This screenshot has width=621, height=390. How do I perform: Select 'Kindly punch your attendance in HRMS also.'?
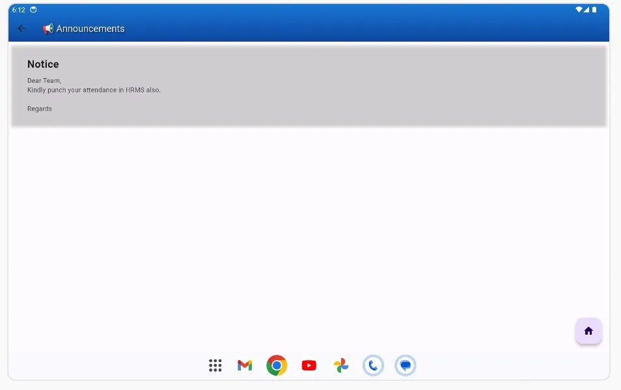click(94, 90)
